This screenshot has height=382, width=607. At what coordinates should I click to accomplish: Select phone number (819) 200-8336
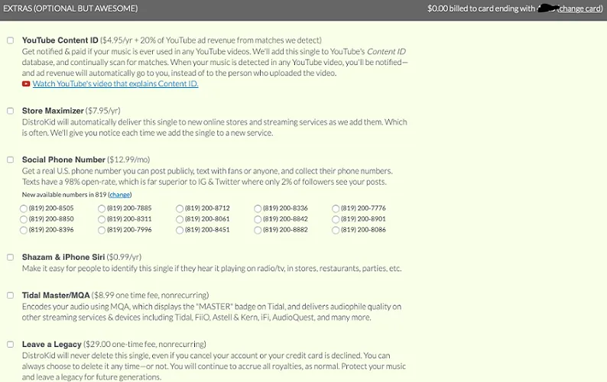tap(258, 209)
